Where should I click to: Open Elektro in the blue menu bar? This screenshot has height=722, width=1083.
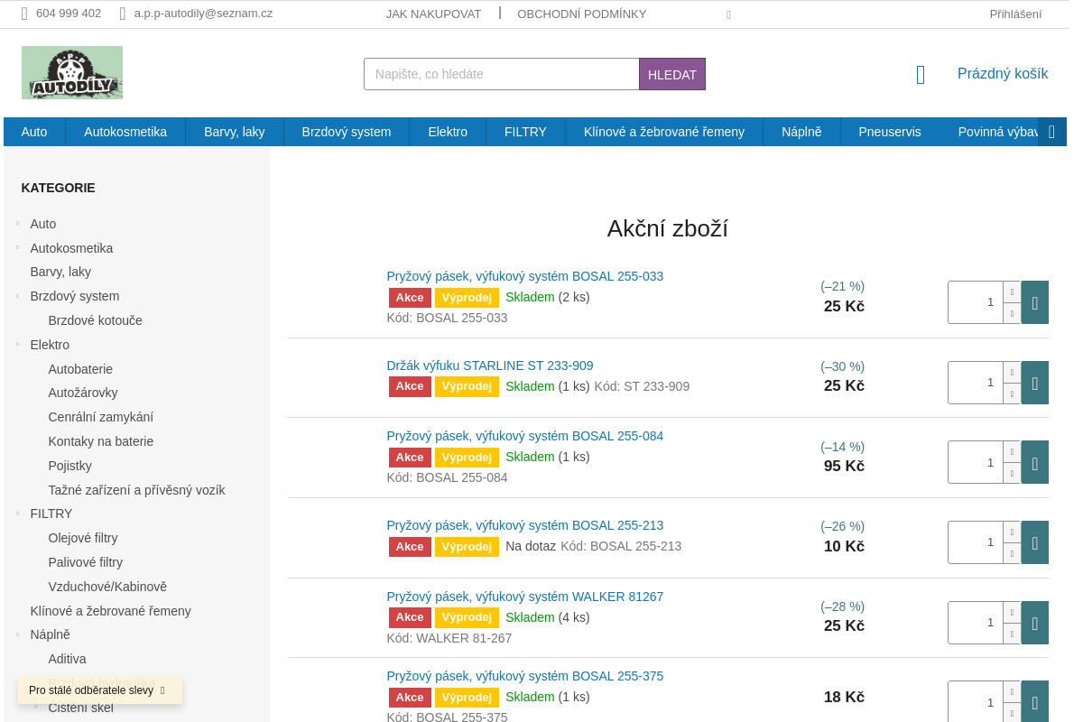click(448, 132)
